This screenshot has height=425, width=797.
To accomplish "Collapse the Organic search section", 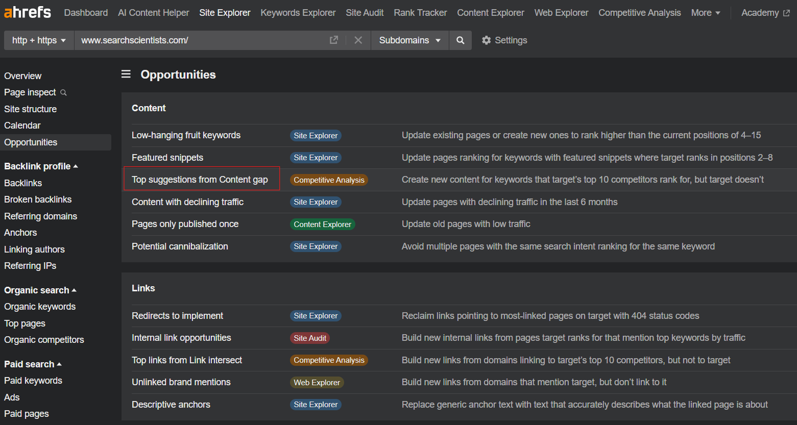I will (x=40, y=290).
